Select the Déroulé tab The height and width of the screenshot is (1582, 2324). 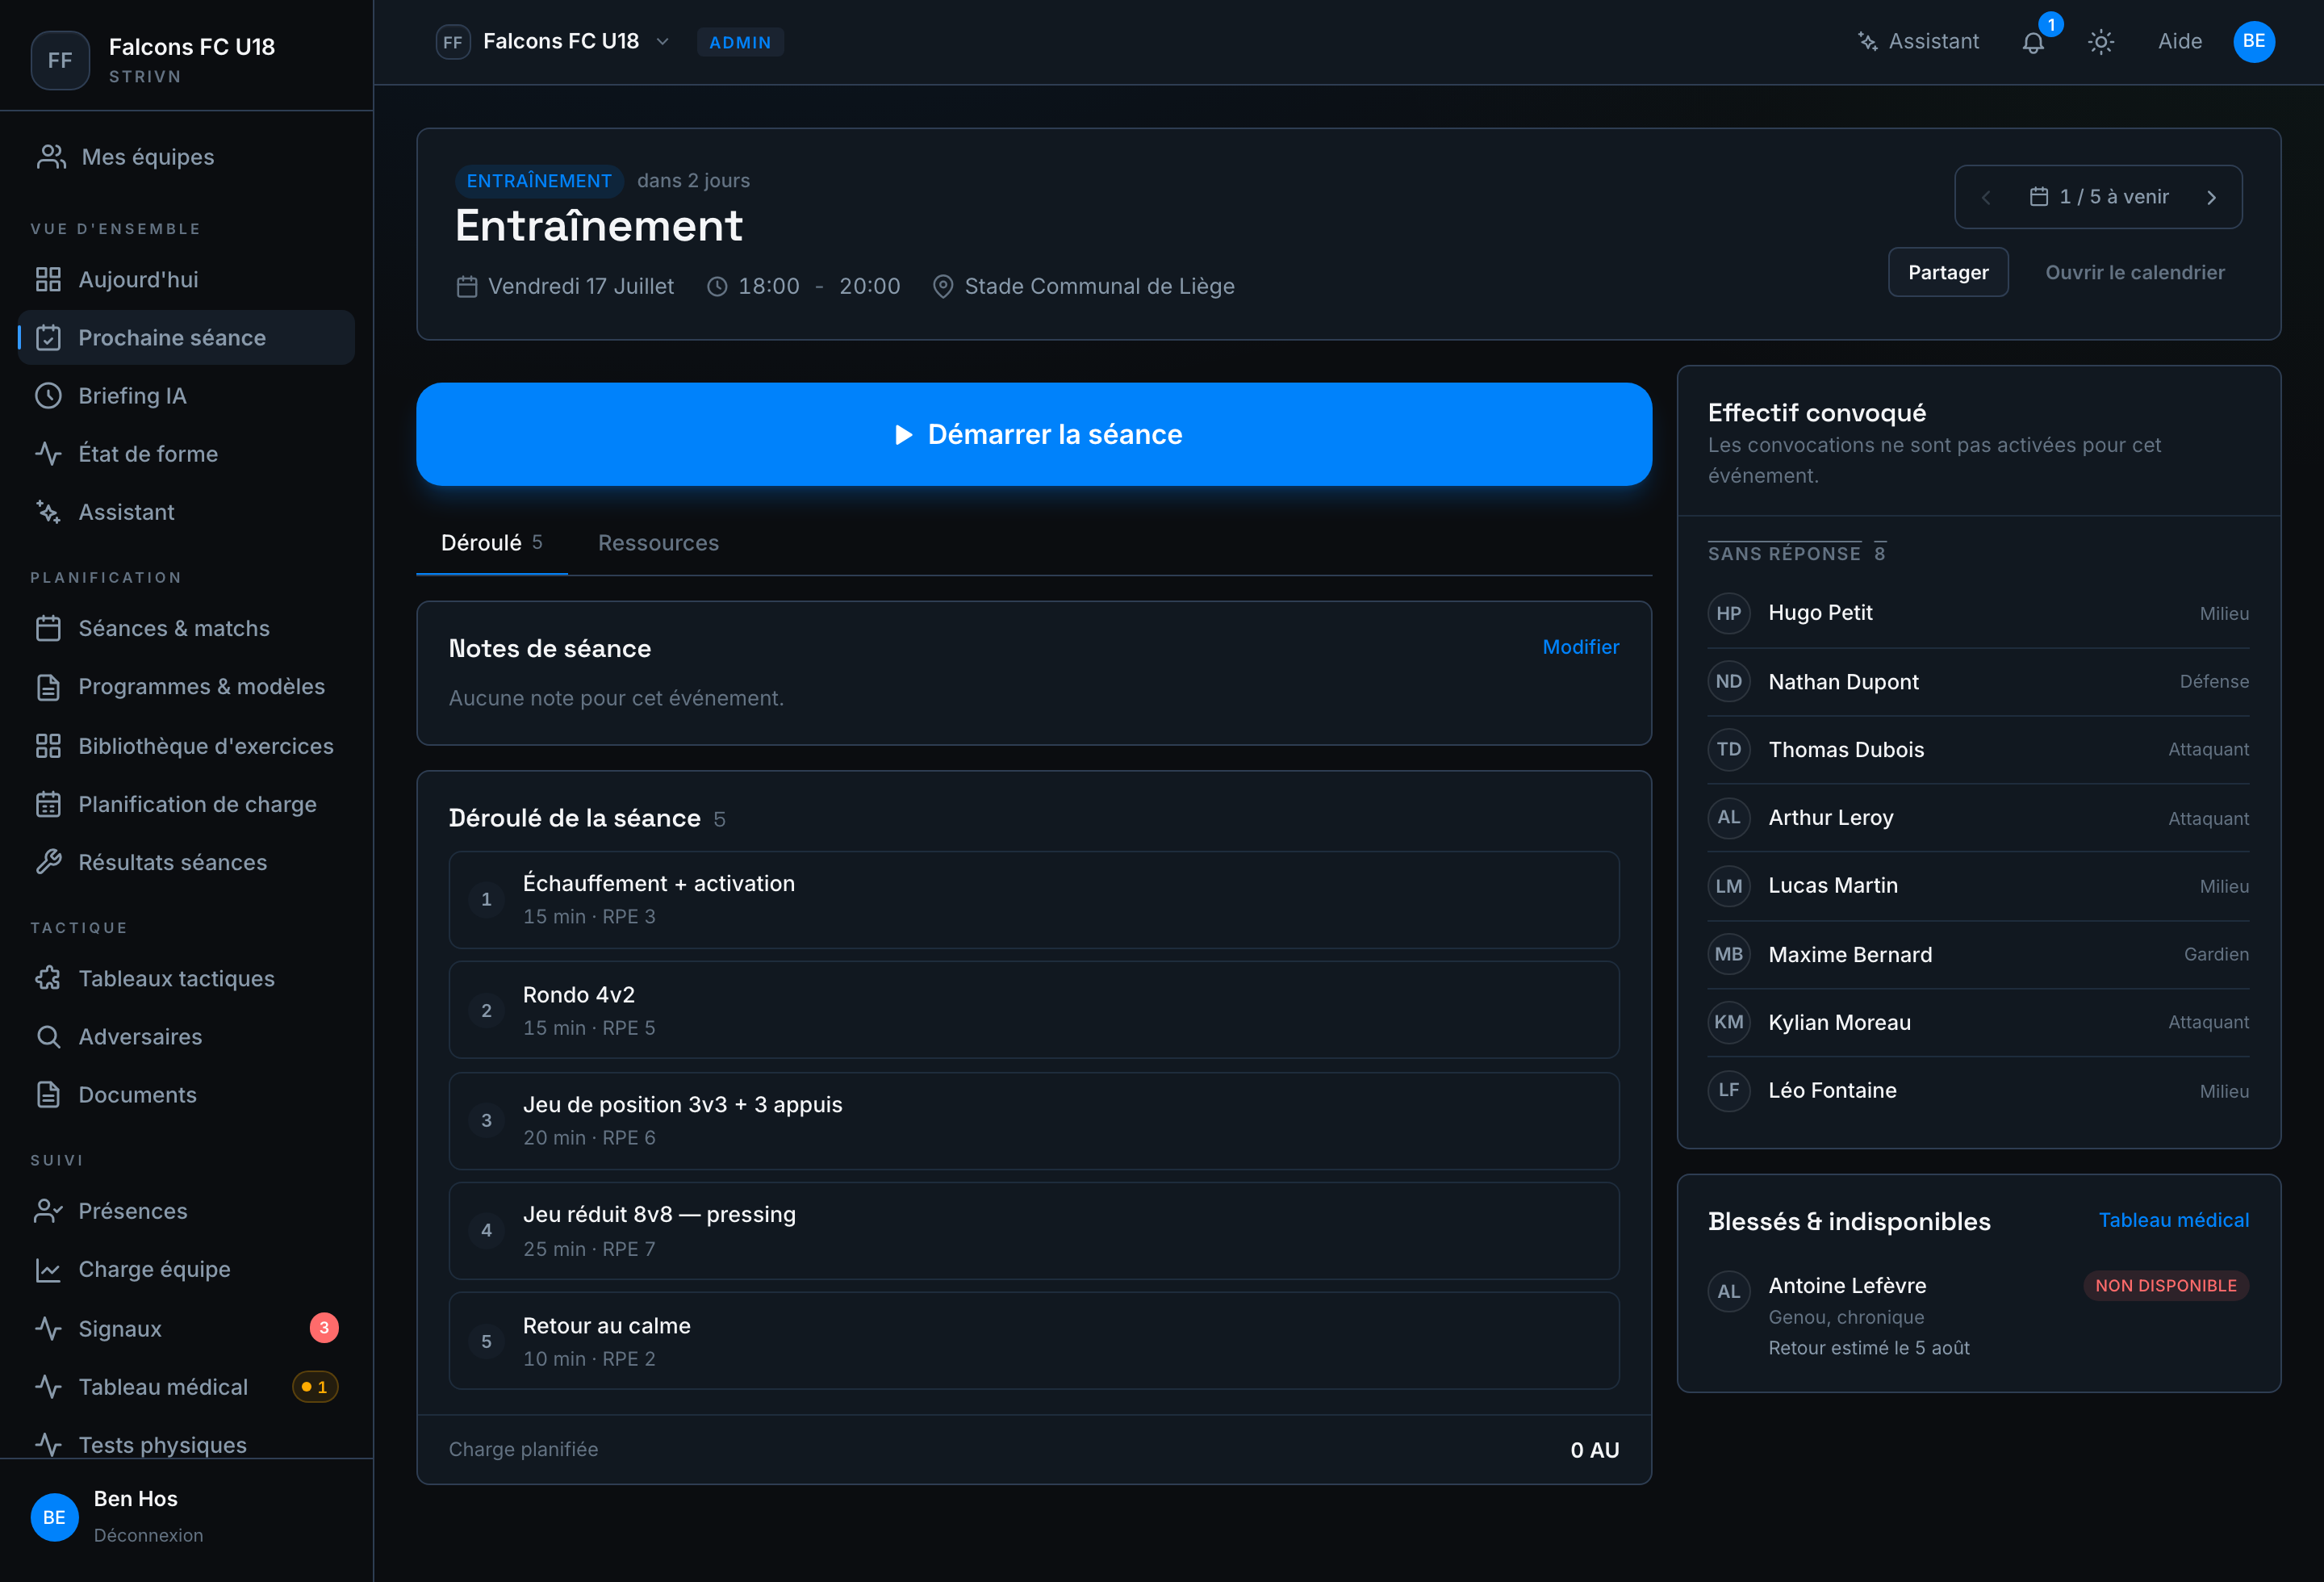[x=491, y=543]
